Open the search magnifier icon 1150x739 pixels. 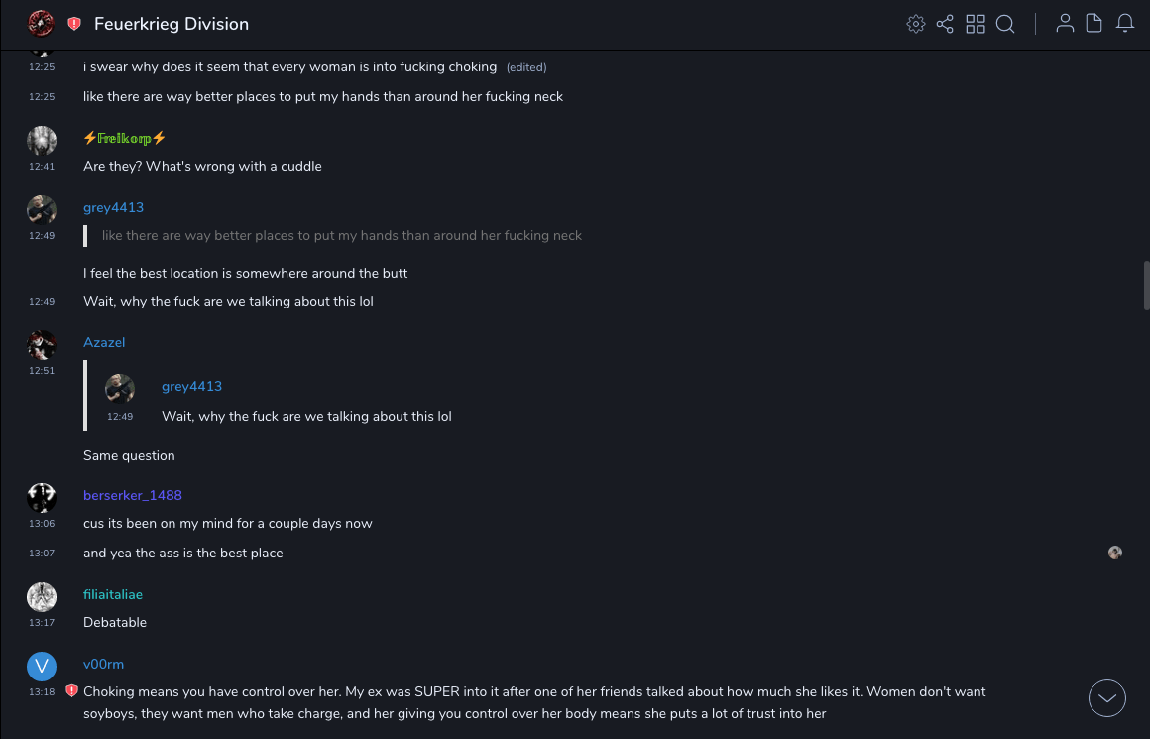(x=1005, y=24)
